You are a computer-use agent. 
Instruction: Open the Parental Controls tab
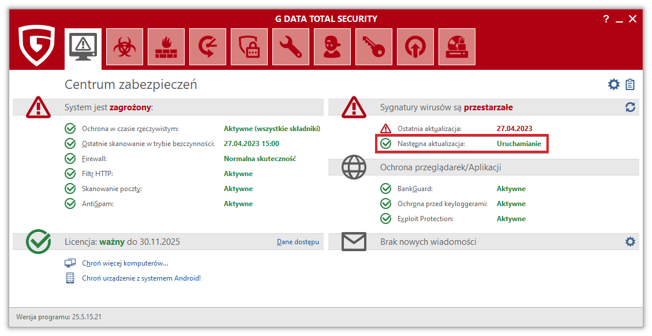(332, 47)
